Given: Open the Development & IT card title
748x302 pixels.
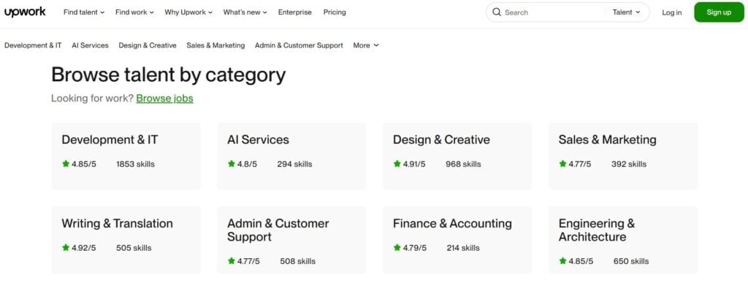Looking at the screenshot, I should pyautogui.click(x=110, y=140).
